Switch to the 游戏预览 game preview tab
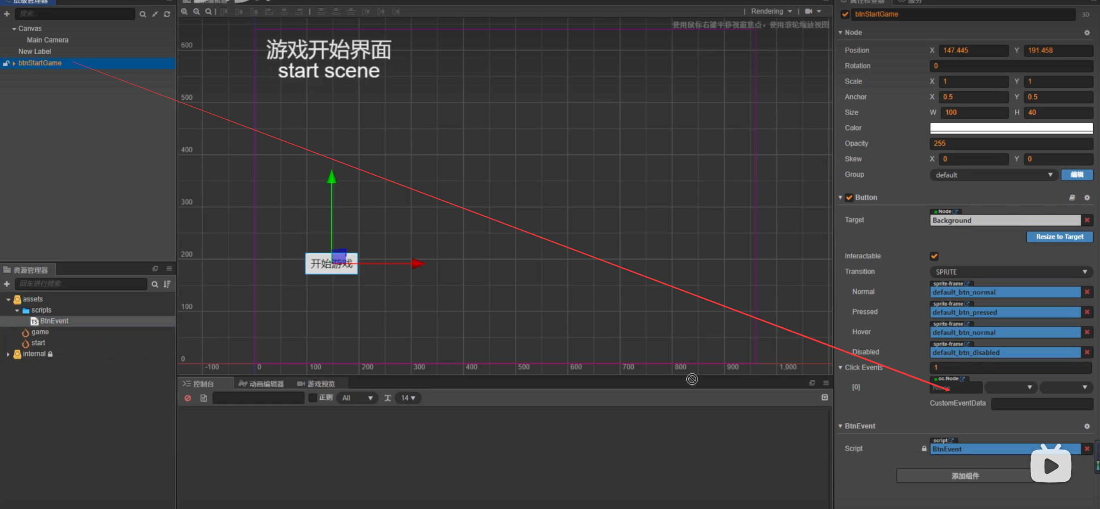Viewport: 1100px width, 509px height. 316,384
